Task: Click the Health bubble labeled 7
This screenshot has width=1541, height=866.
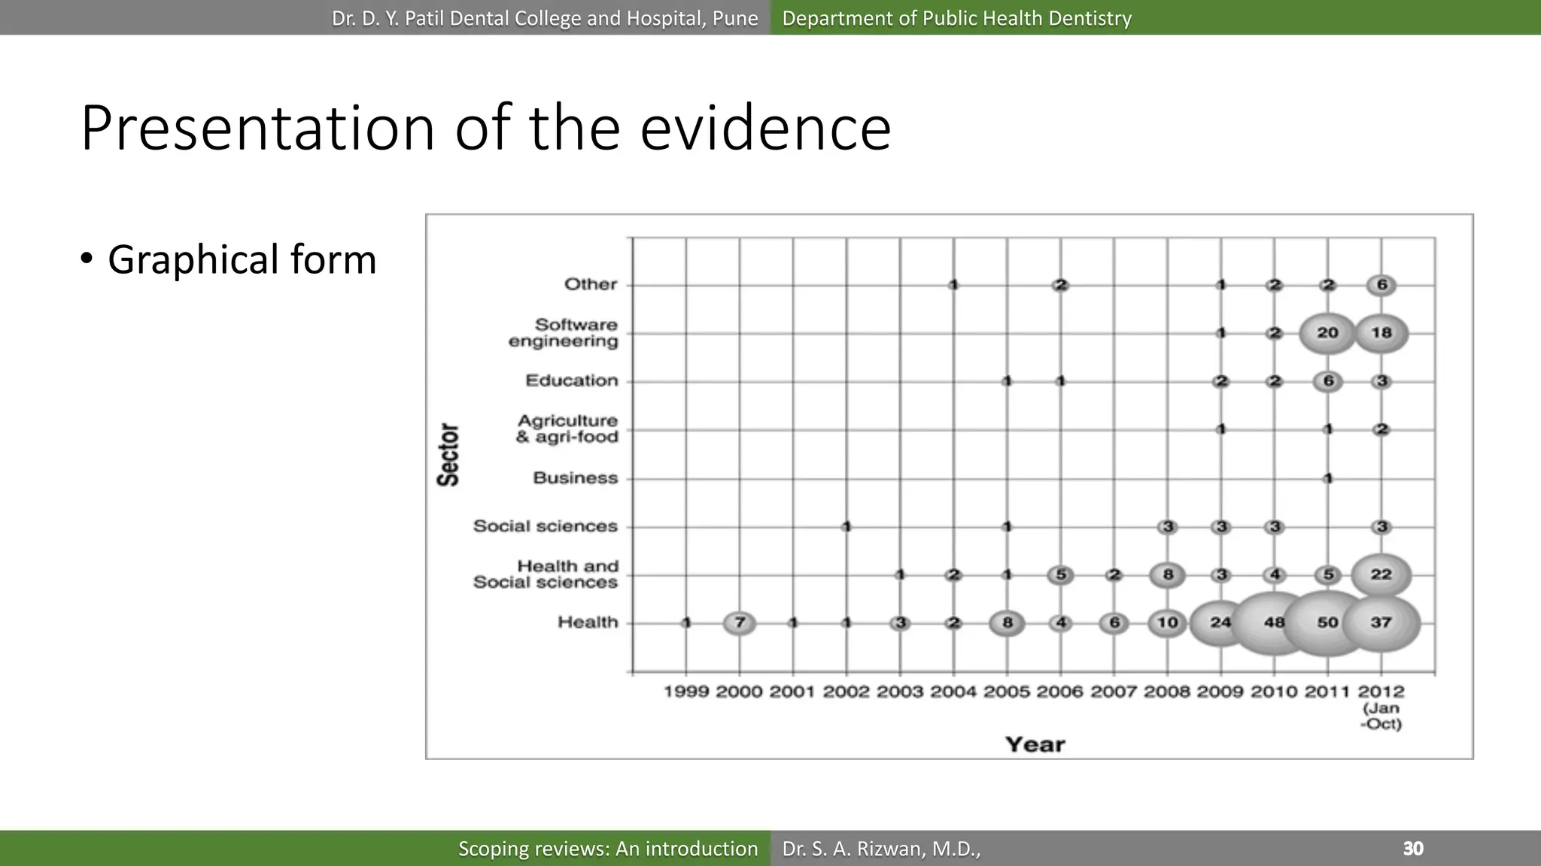Action: (740, 623)
